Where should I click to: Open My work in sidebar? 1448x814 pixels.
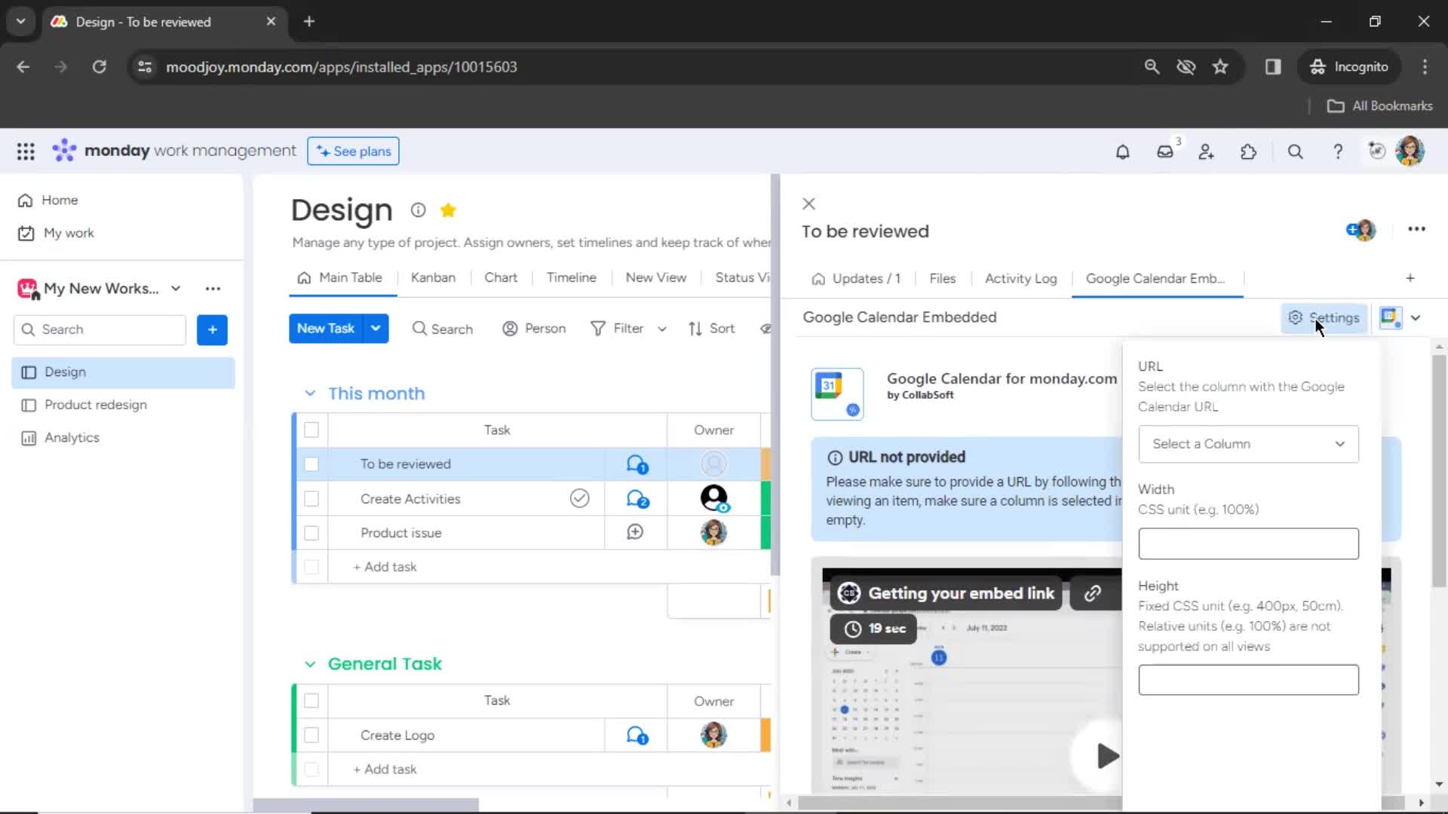(69, 234)
